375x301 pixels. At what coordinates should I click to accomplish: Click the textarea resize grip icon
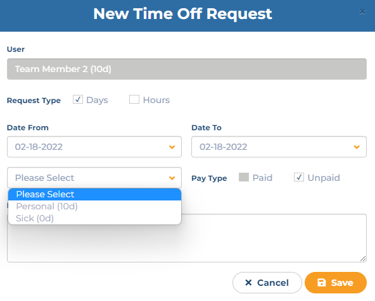pyautogui.click(x=363, y=259)
